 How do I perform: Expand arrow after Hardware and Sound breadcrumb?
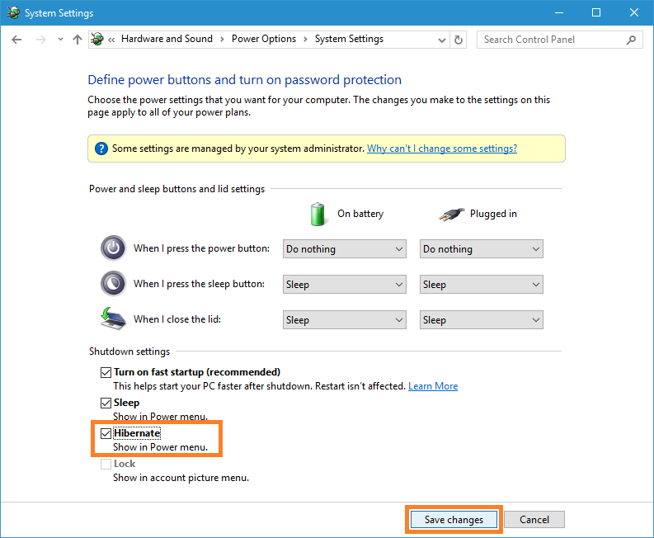[x=222, y=40]
